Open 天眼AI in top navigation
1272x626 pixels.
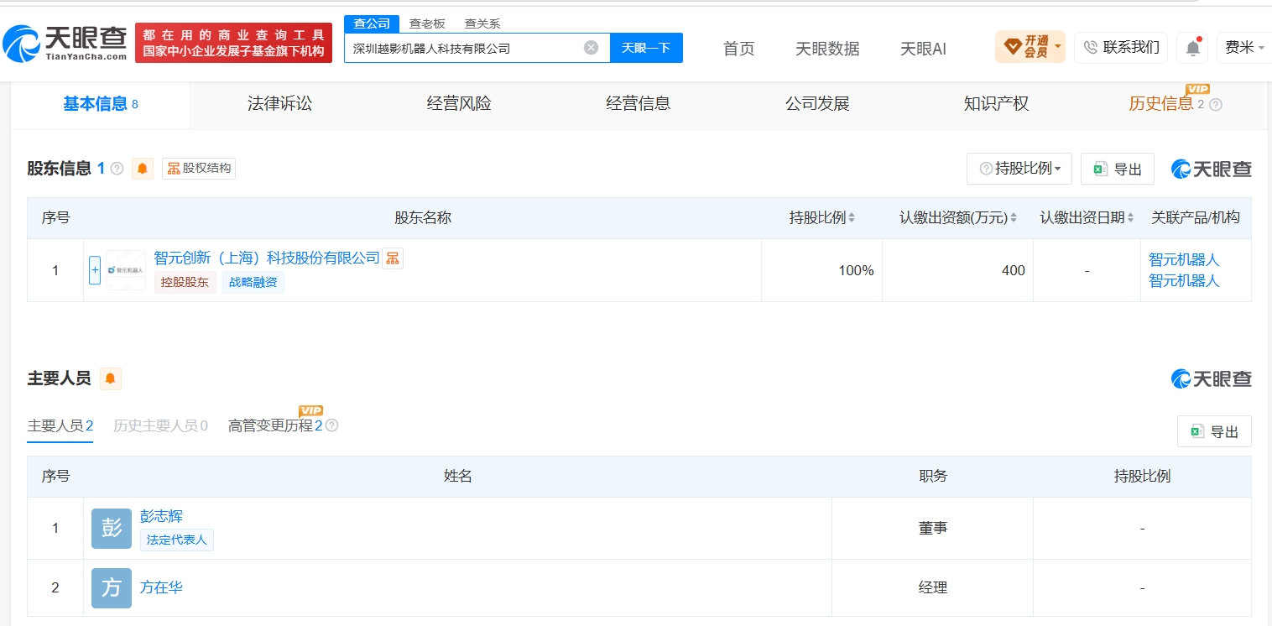click(x=923, y=49)
